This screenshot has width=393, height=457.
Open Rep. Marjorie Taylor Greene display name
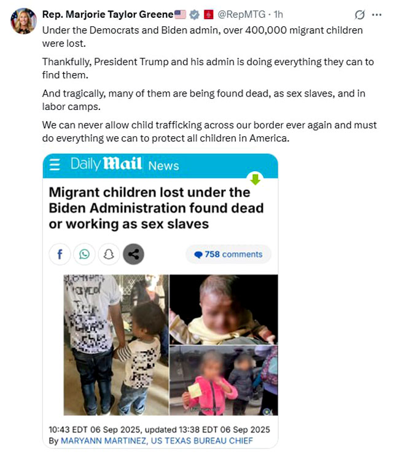108,14
